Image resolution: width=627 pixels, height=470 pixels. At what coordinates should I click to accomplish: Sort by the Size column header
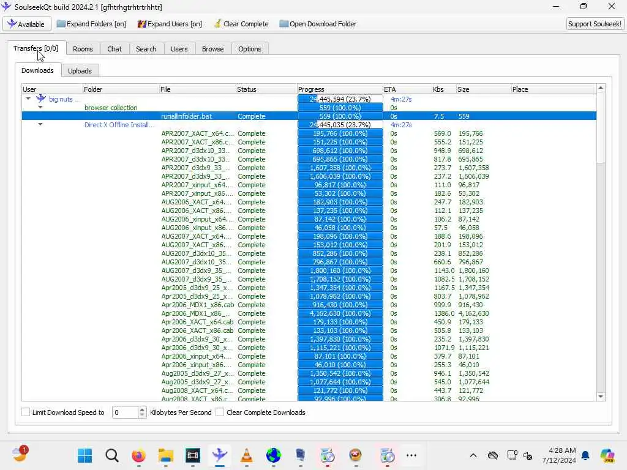tap(484, 89)
